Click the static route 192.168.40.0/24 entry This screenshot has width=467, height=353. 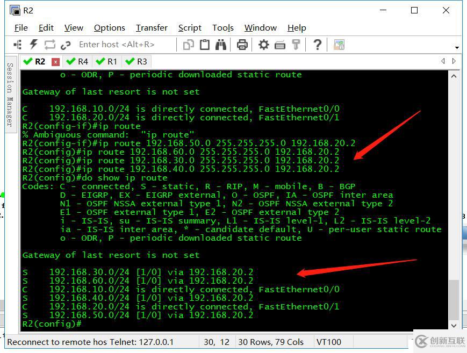pos(138,298)
